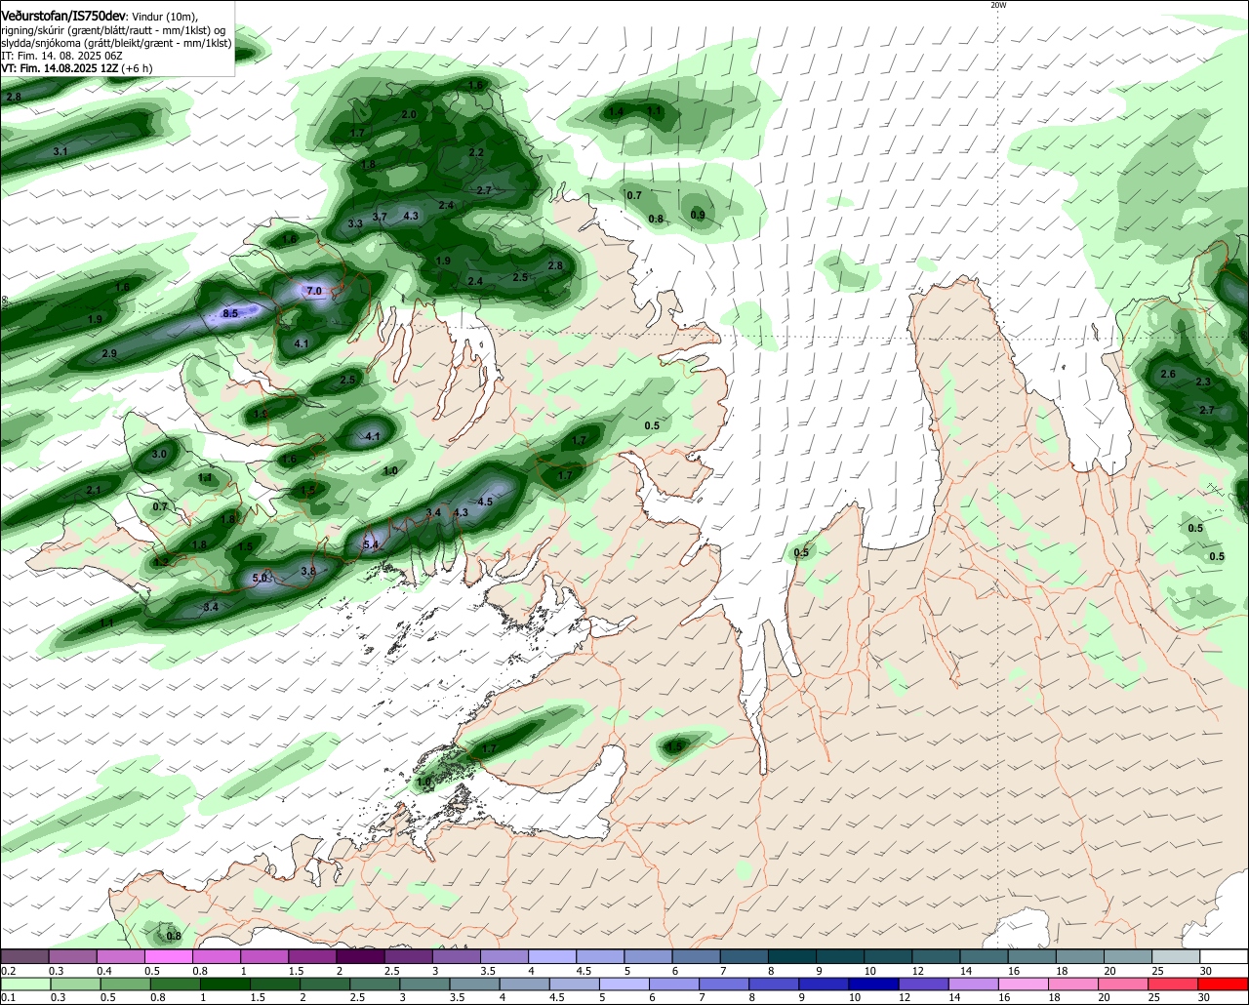The width and height of the screenshot is (1249, 1005).
Task: Pick the white swatch after 30 in top legend
Action: click(x=1224, y=957)
